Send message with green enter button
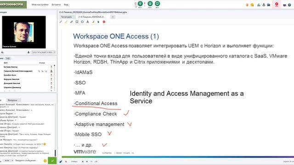The height and width of the screenshot is (165, 294). [x=52, y=160]
